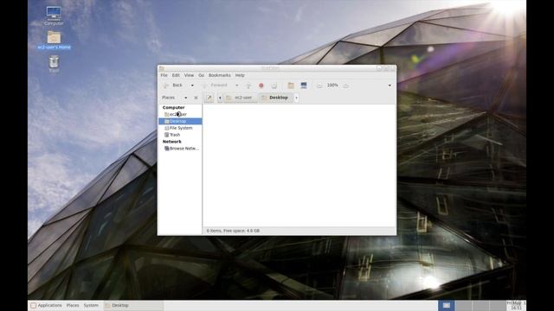This screenshot has height=311, width=554.
Task: Open the Places side pane dropdown
Action: (x=175, y=98)
